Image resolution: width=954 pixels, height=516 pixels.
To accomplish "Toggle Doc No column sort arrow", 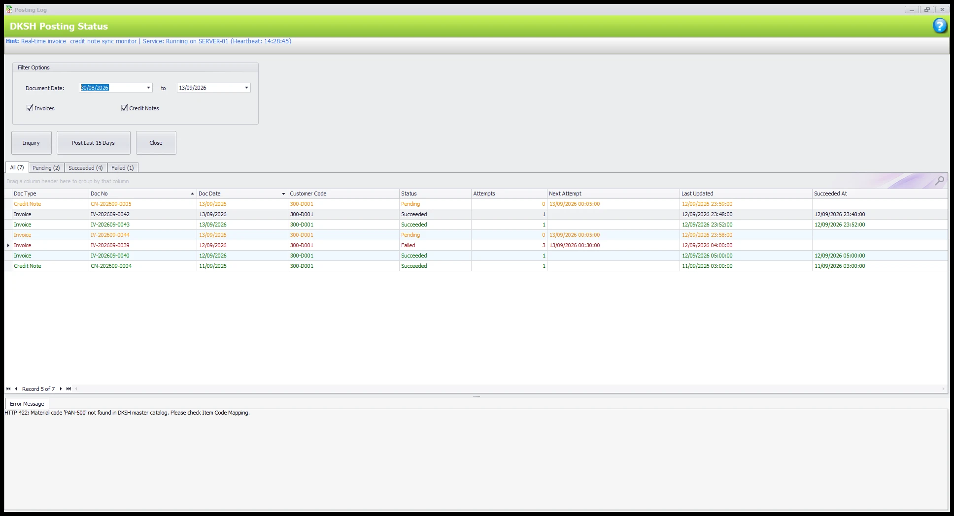I will pos(192,194).
